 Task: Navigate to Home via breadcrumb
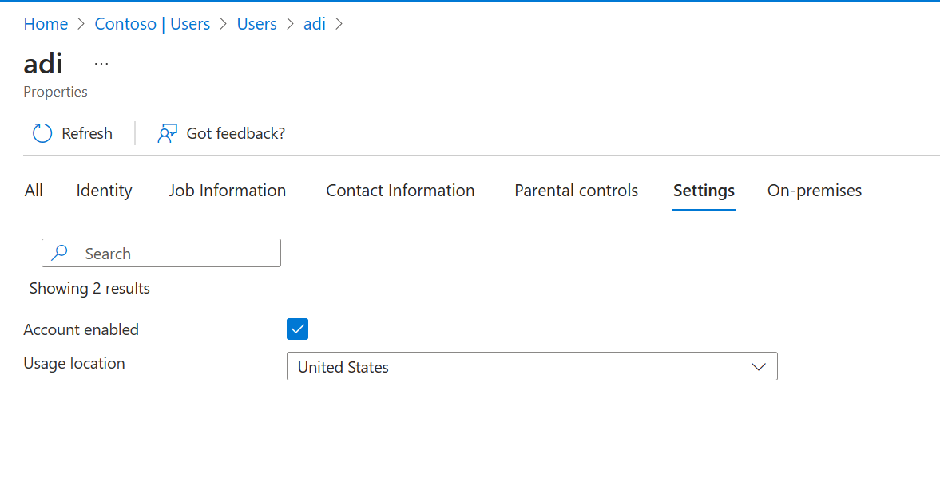(x=46, y=23)
